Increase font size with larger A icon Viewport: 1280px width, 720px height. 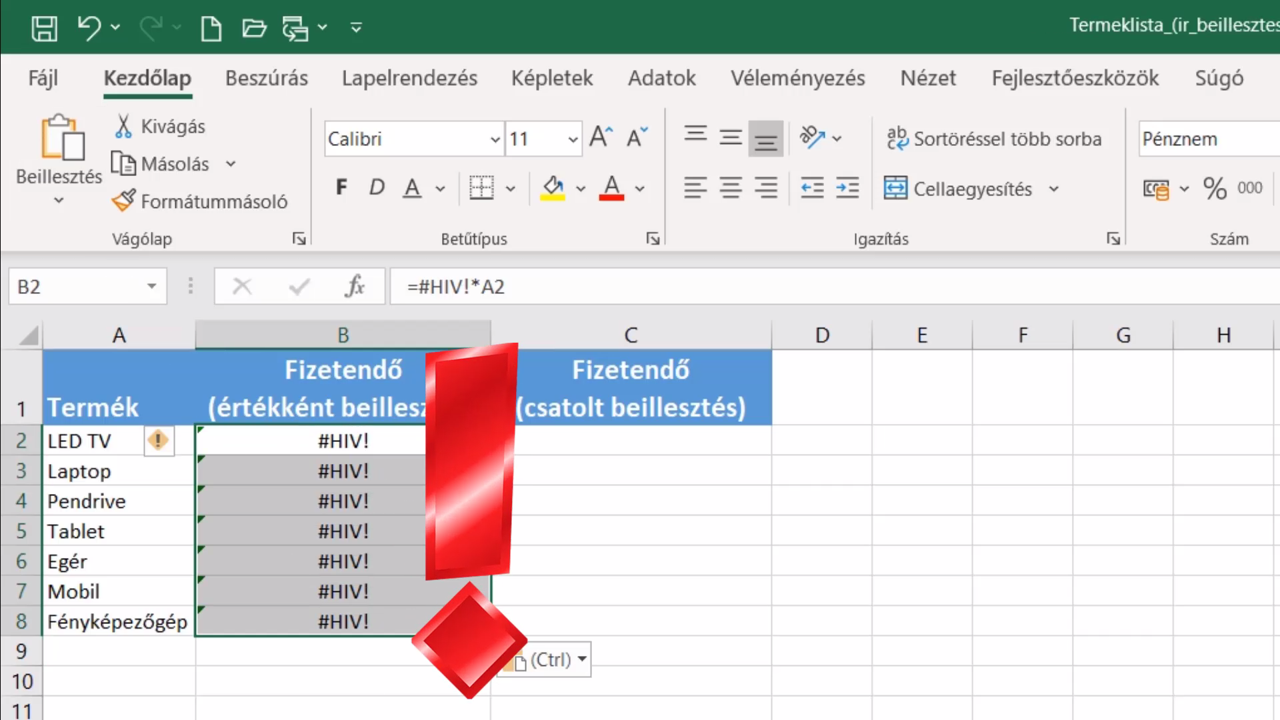tap(601, 137)
